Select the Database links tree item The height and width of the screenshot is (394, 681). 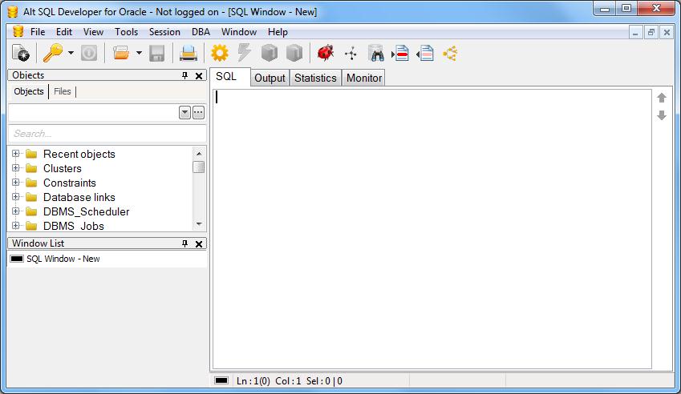click(79, 197)
